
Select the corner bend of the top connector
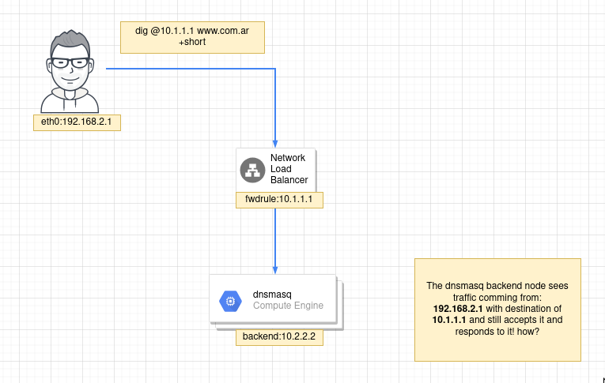click(x=275, y=69)
